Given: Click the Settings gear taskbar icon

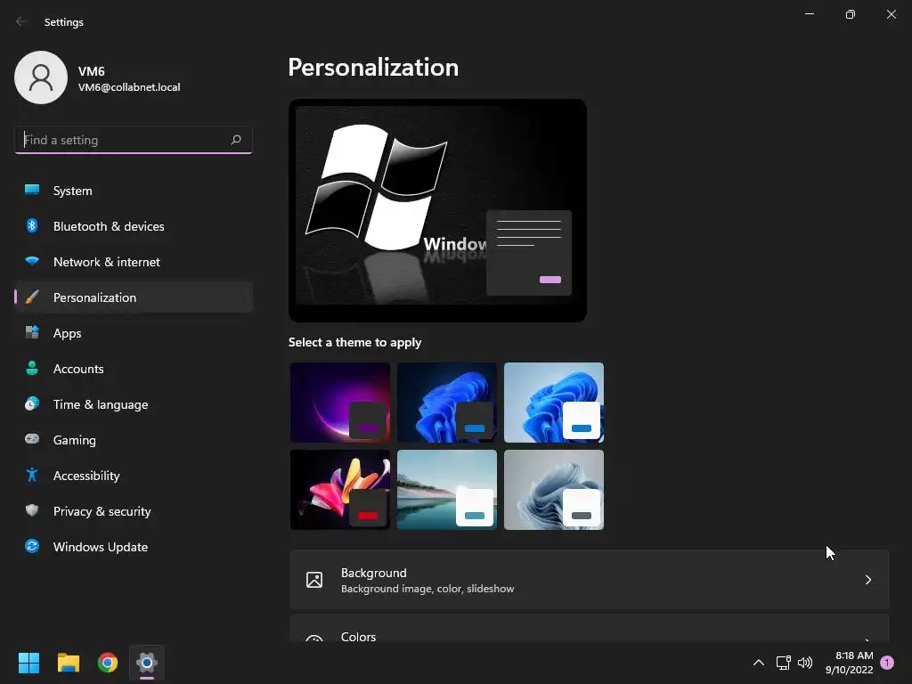Looking at the screenshot, I should click(147, 663).
